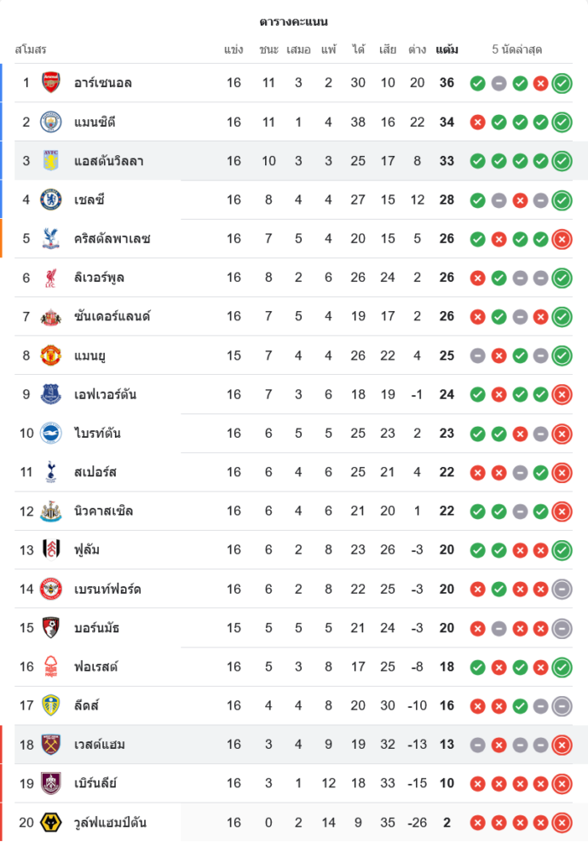The height and width of the screenshot is (852, 588).
Task: Click the Bournemouth club crest icon
Action: (x=51, y=628)
